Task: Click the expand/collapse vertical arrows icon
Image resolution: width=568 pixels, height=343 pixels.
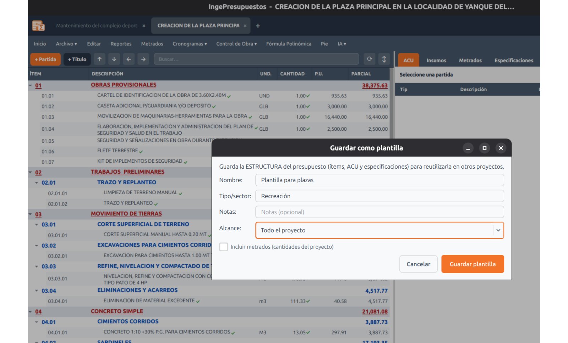Action: pyautogui.click(x=384, y=59)
